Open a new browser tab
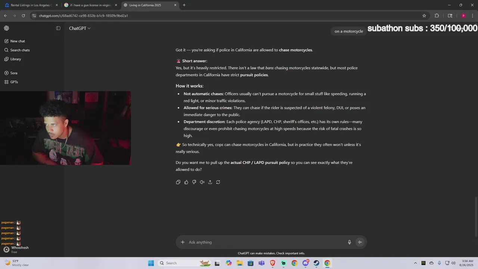Image resolution: width=478 pixels, height=269 pixels. click(184, 5)
